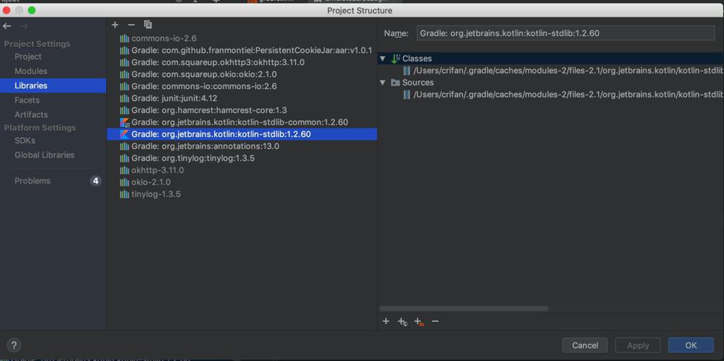This screenshot has height=361, width=724.
Task: Click the Classes download icon
Action: [395, 59]
